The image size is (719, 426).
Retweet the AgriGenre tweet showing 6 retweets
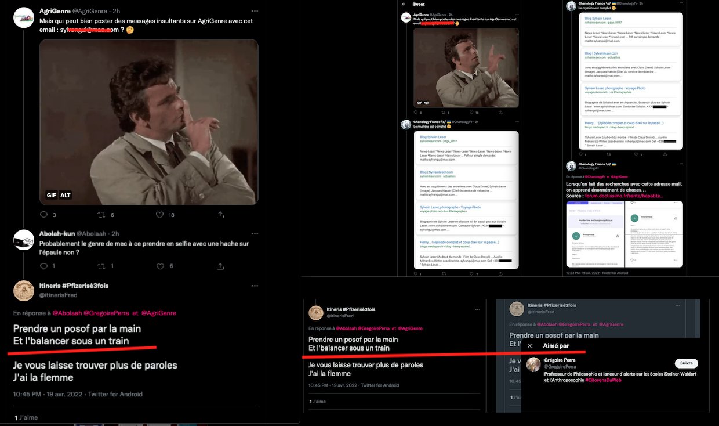102,215
